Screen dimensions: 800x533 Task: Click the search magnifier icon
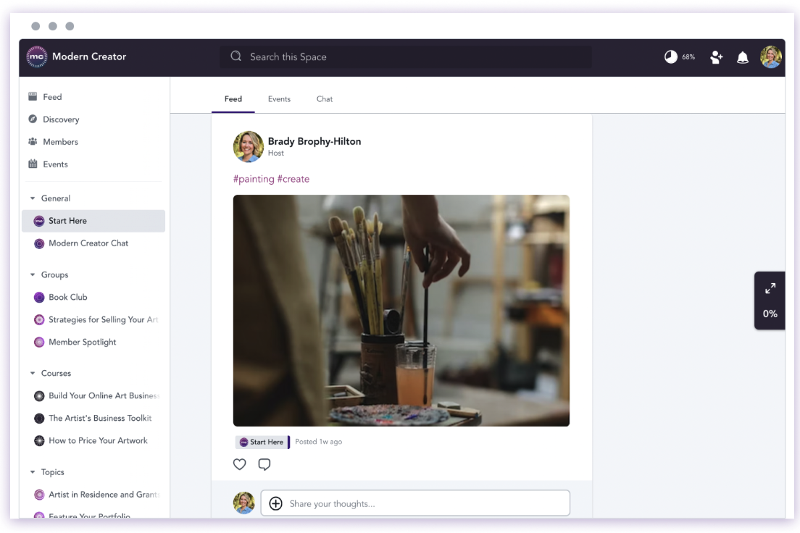(236, 56)
